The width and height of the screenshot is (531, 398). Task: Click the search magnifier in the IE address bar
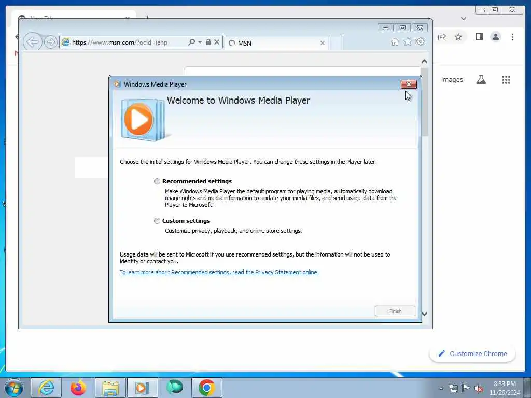click(192, 42)
